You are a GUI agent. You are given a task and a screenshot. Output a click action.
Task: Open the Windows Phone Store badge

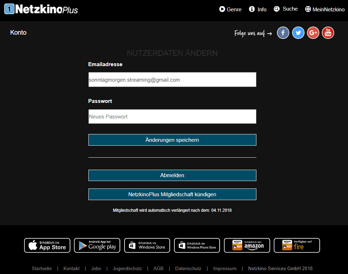tap(197, 245)
